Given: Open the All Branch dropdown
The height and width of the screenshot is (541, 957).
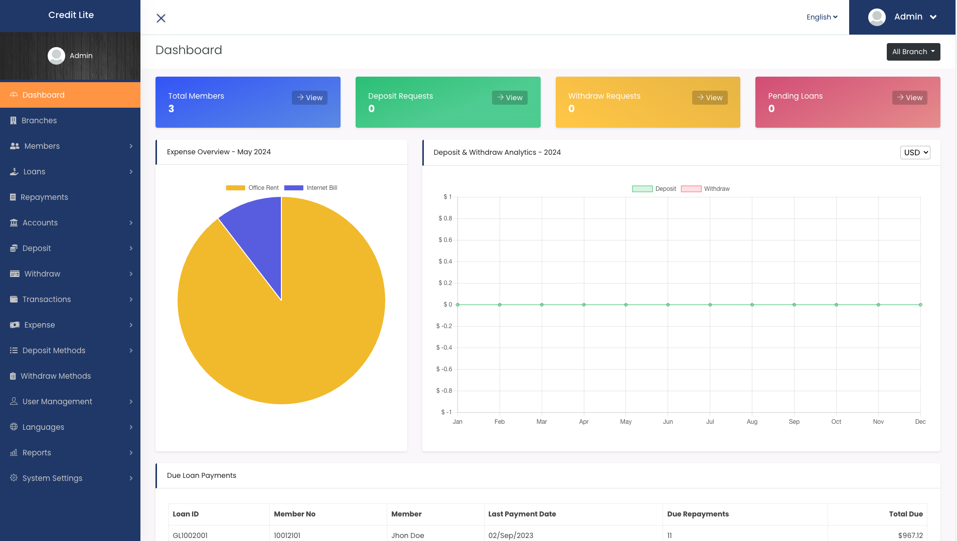Looking at the screenshot, I should 913,52.
